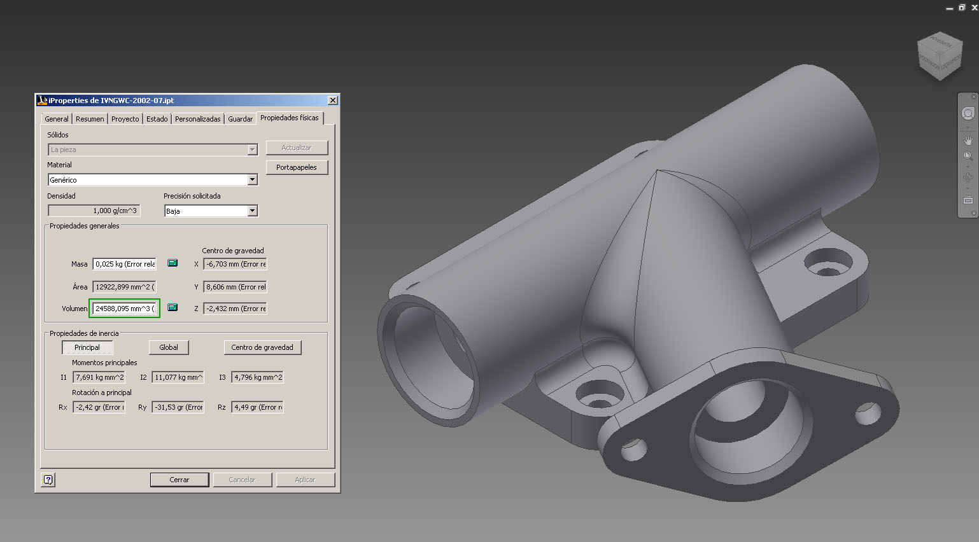979x542 pixels.
Task: Click calculator icon next to Masa
Action: click(172, 263)
